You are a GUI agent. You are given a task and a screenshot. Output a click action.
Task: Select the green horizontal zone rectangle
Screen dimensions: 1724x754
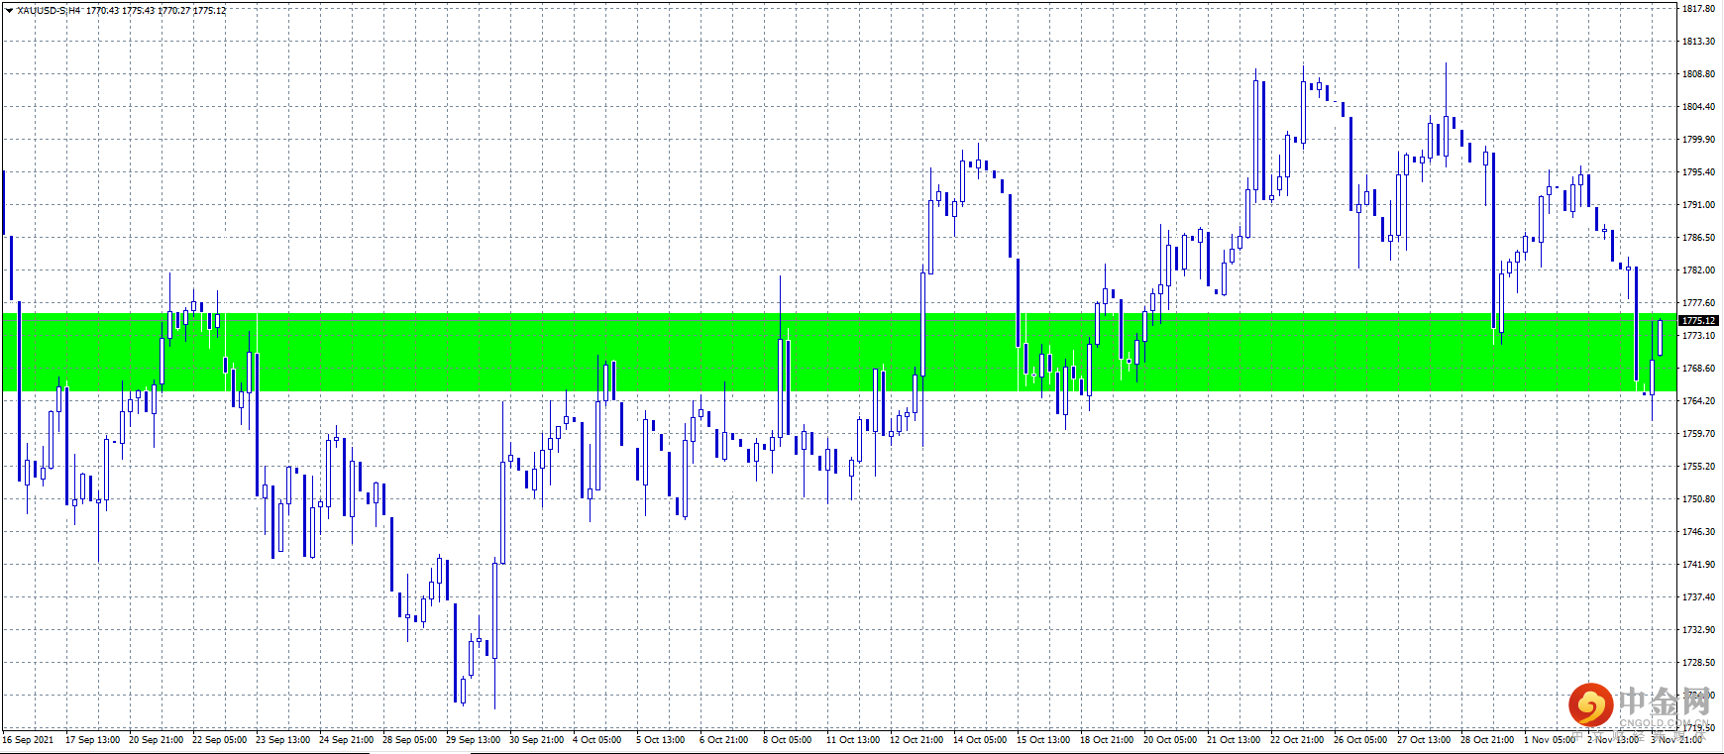point(839,353)
